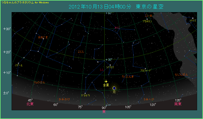The width and height of the screenshot is (203, 119).
Task: Click the Alphard star dot
Action: (x=145, y=69)
